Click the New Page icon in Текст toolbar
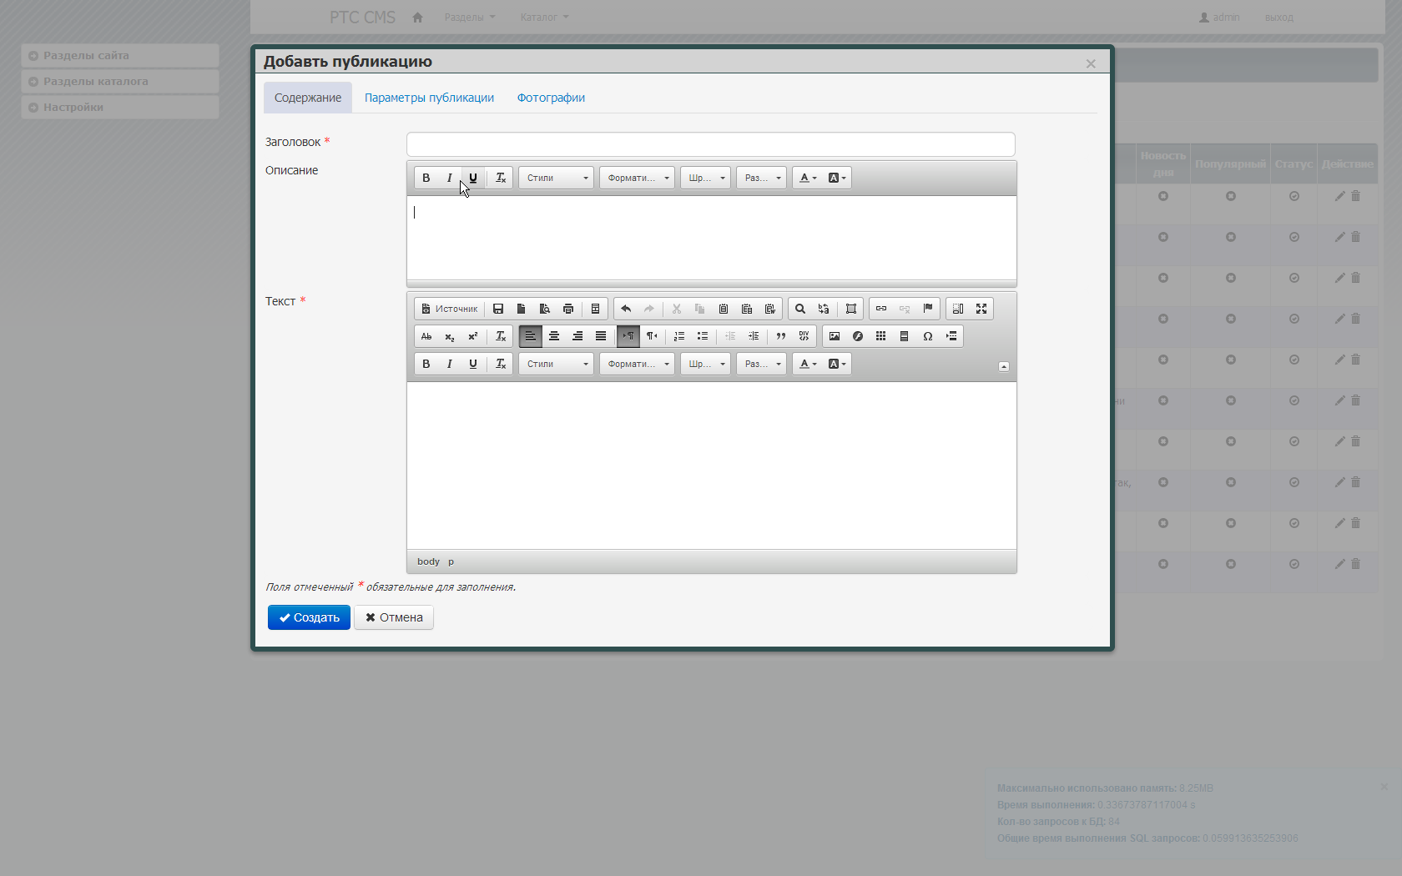This screenshot has height=876, width=1402. (x=522, y=309)
